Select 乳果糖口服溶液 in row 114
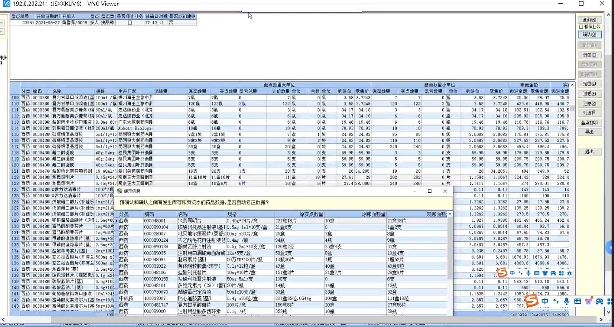Viewport: 614px width, 327px height. (x=73, y=128)
